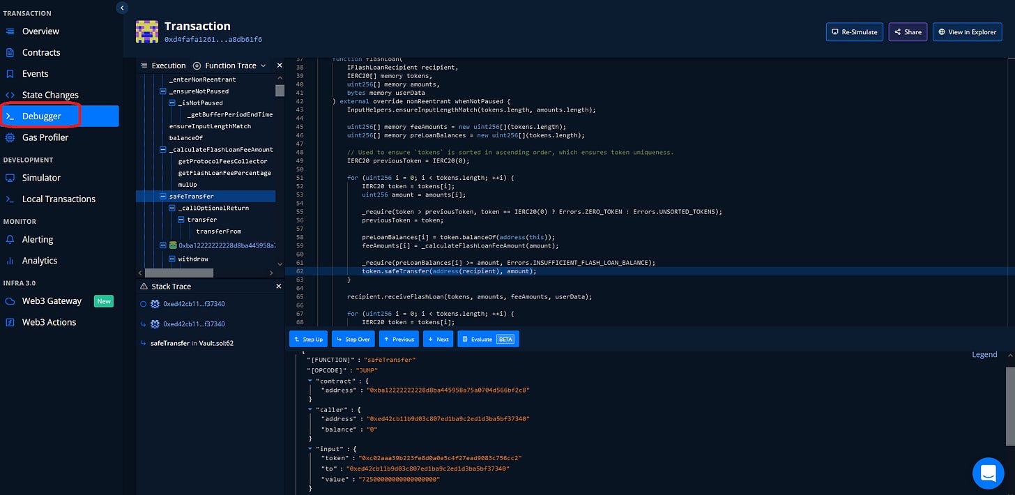This screenshot has height=495, width=1015.
Task: Open the Function Trace dropdown
Action: coord(229,66)
